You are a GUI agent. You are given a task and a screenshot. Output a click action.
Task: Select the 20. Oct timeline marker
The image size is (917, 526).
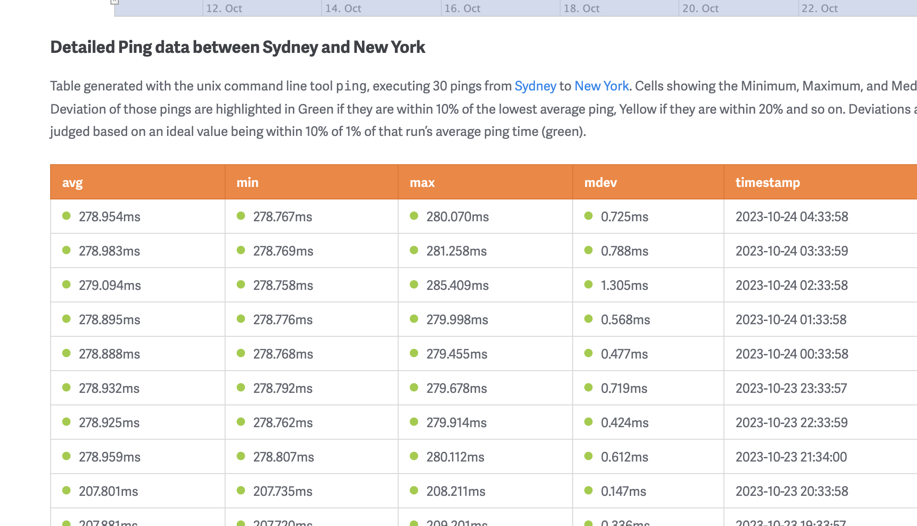click(x=700, y=8)
